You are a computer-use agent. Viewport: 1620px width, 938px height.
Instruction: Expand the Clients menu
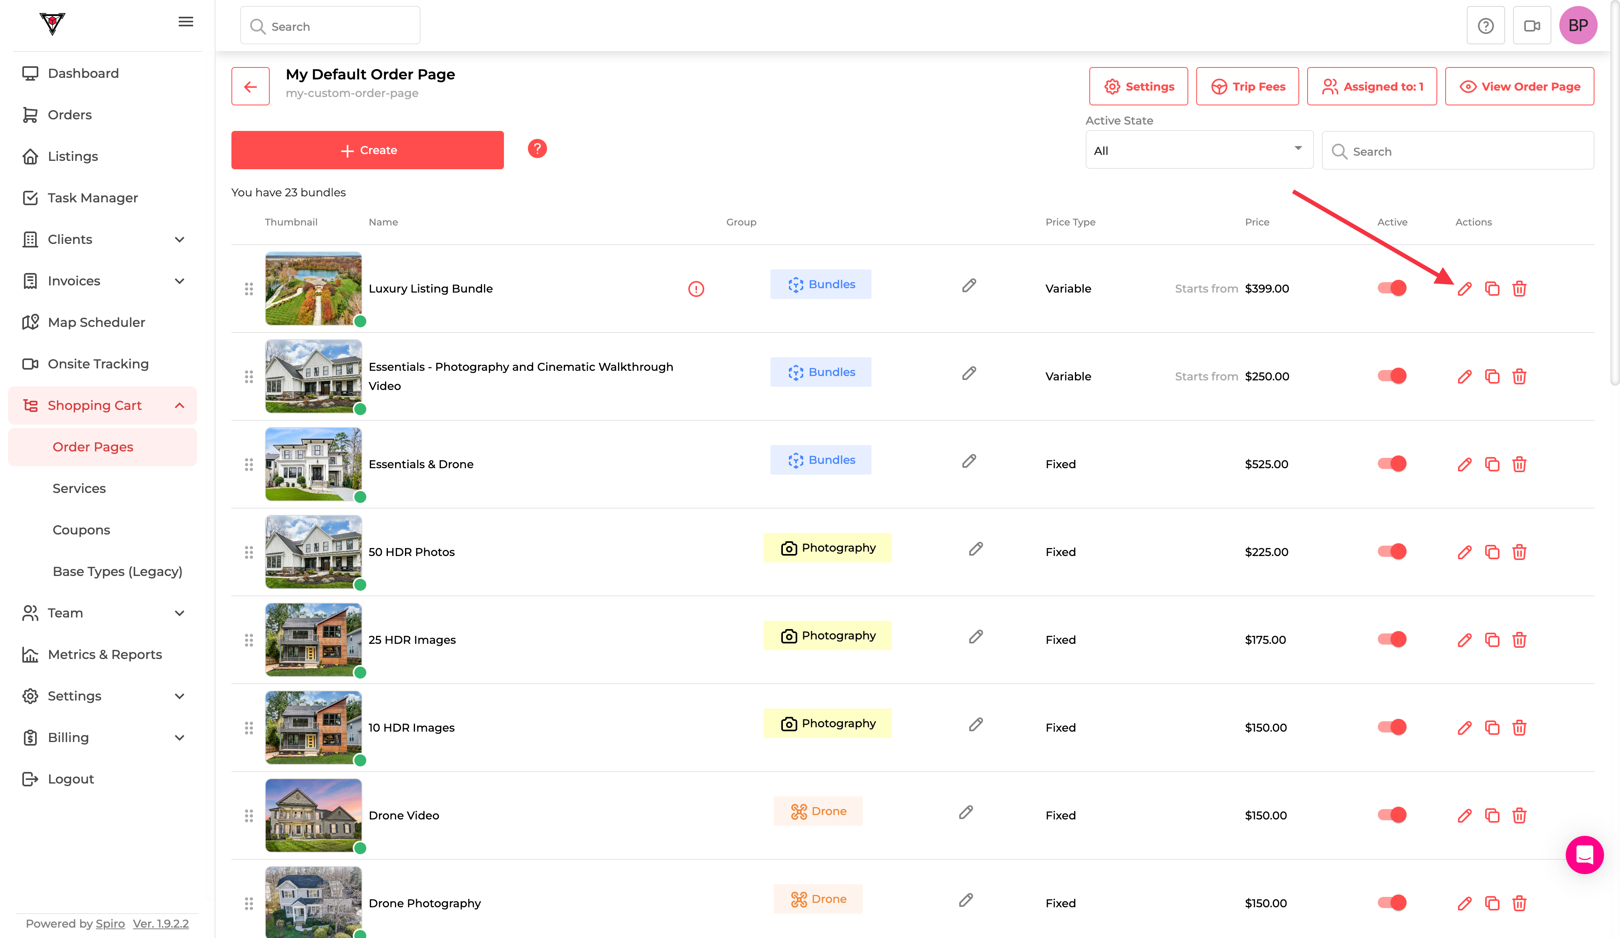click(103, 239)
